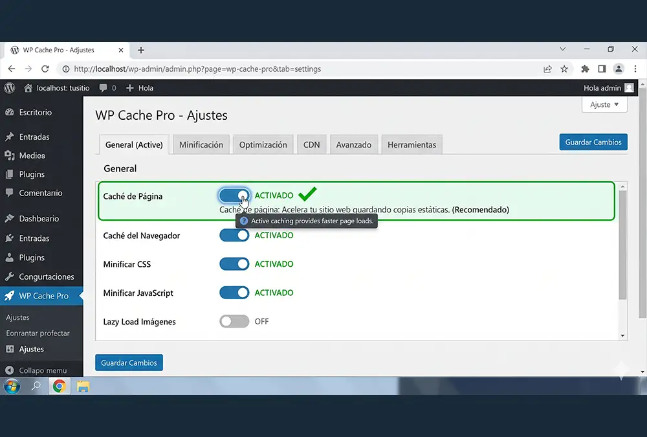Viewport: 647px width, 437px height.
Task: Disable the Minificar CSS switch
Action: tap(234, 264)
